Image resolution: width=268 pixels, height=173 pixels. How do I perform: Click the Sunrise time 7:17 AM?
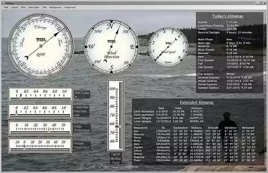[x=231, y=22]
